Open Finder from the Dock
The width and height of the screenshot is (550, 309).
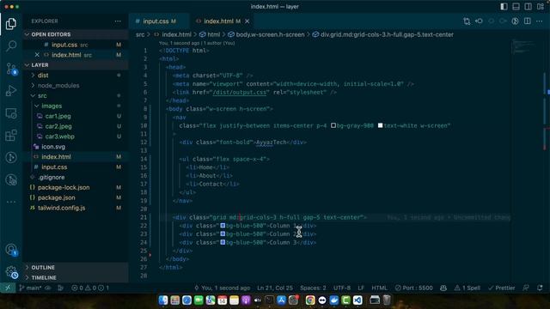(x=163, y=300)
